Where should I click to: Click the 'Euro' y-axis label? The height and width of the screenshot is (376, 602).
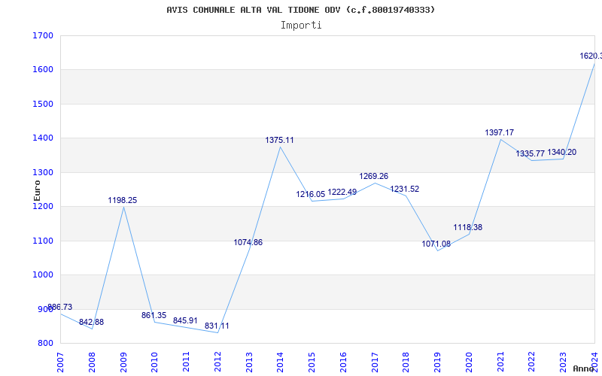point(37,190)
